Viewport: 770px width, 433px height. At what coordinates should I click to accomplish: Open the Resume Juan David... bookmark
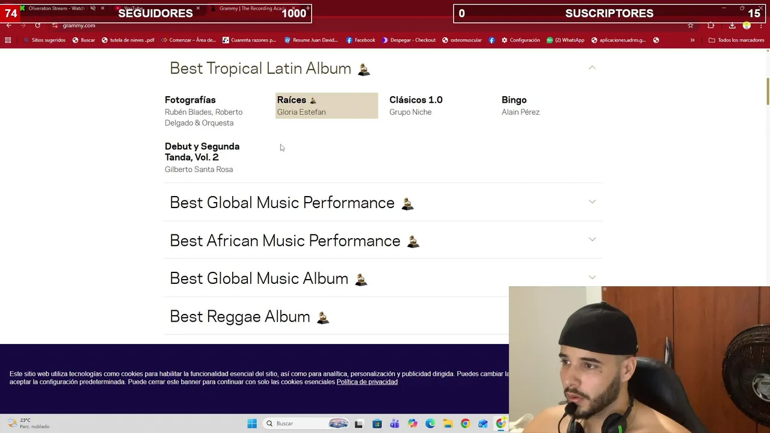(311, 40)
